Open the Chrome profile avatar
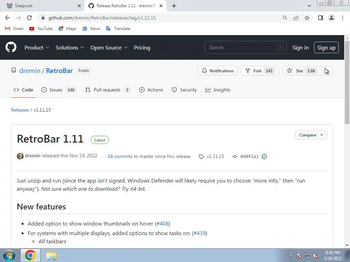This screenshot has width=350, height=262. (x=332, y=18)
